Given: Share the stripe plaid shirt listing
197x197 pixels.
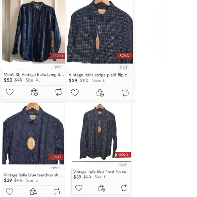Looking at the screenshot, I should click(x=125, y=93).
